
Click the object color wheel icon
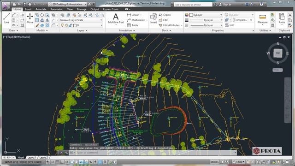click(186, 15)
